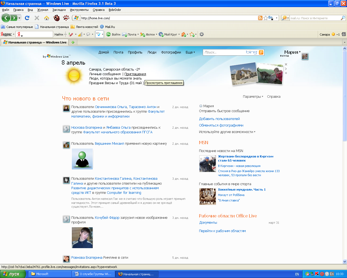Expand the Еще menu in Windows Live
Image resolution: width=347 pixels, height=278 pixels.
coord(190,52)
